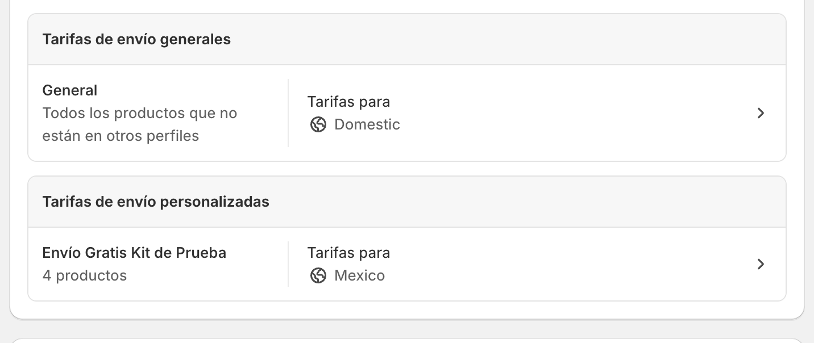Click the "Tarifas de envío generales" header
814x343 pixels.
(x=136, y=39)
